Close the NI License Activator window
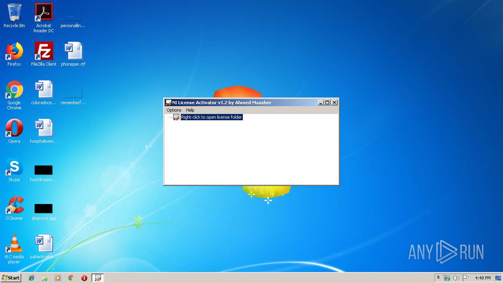Viewport: 503px width, 283px height. click(x=334, y=103)
